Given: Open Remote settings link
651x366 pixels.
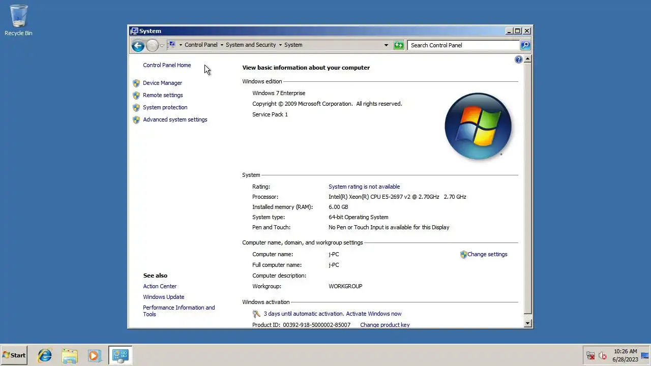Looking at the screenshot, I should click(163, 95).
